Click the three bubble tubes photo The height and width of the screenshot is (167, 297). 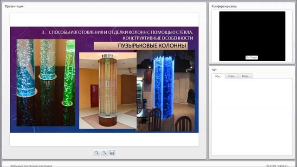(x=46, y=83)
